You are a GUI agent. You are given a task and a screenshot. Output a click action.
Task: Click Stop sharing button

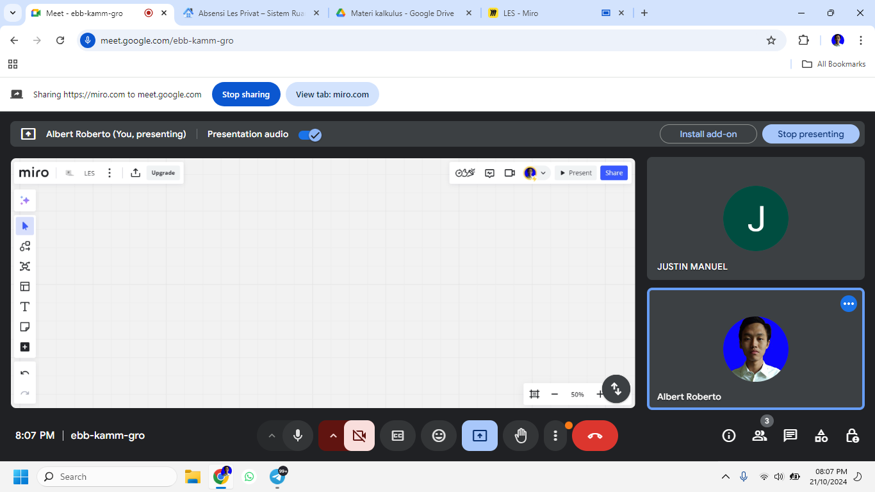click(246, 94)
